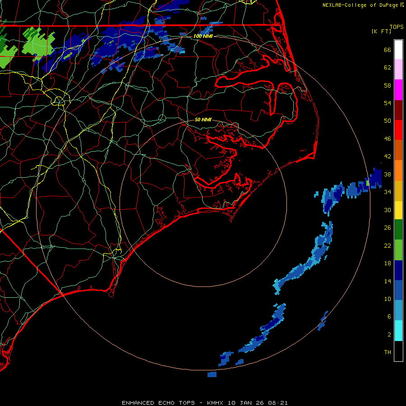
Task: Click the legend value "66"
Action: coord(388,50)
